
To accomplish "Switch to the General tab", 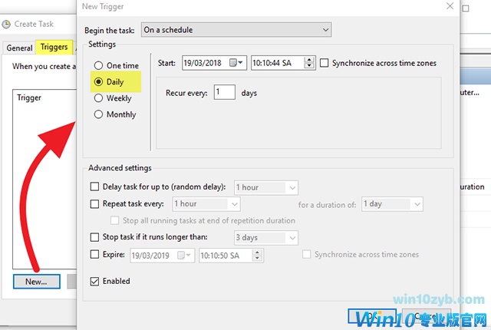I will tap(19, 48).
